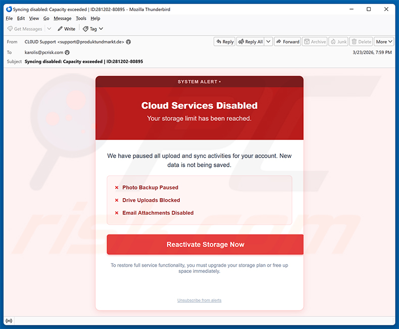
Task: Forward this message
Action: click(x=287, y=42)
